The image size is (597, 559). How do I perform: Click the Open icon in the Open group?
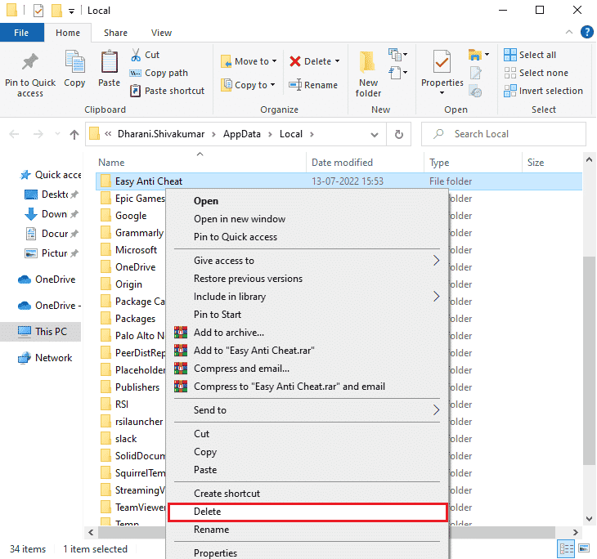click(475, 55)
